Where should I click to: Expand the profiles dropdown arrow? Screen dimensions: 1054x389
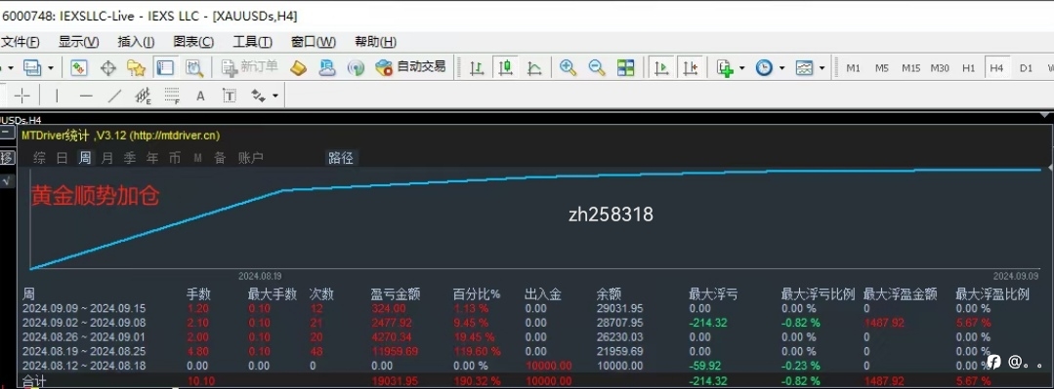click(51, 67)
